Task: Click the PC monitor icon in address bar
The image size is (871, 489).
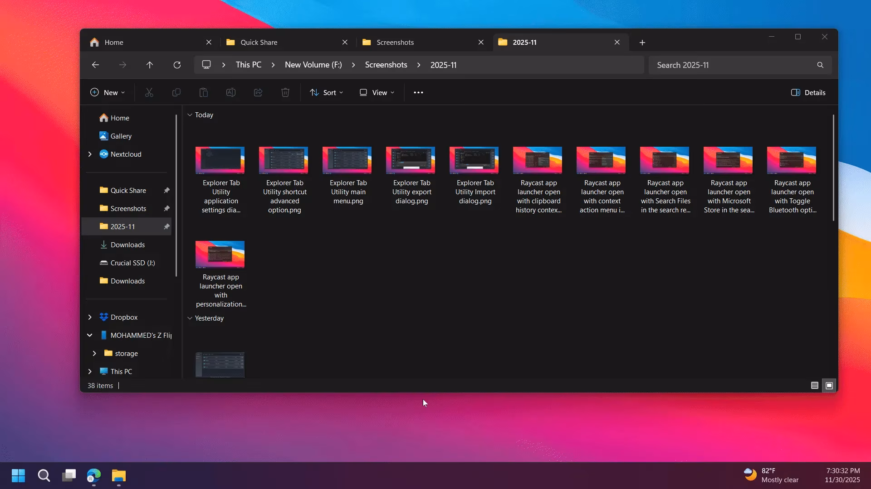Action: point(206,65)
